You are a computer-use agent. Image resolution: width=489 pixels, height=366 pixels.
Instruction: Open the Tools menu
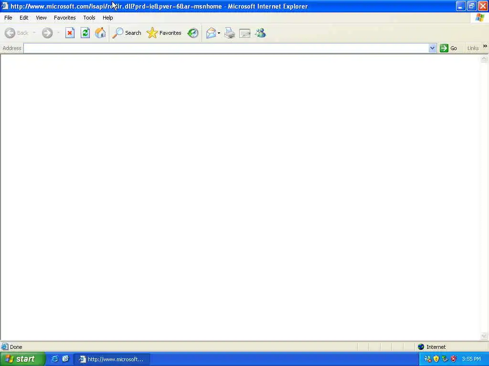coord(89,18)
